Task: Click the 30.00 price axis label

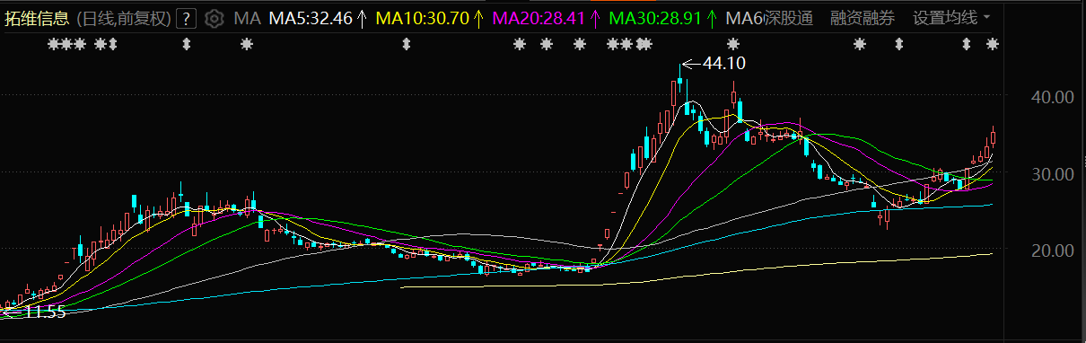Action: 1053,173
